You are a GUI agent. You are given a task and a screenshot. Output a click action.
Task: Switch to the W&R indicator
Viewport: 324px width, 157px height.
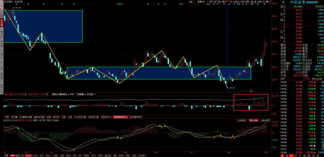point(55,156)
